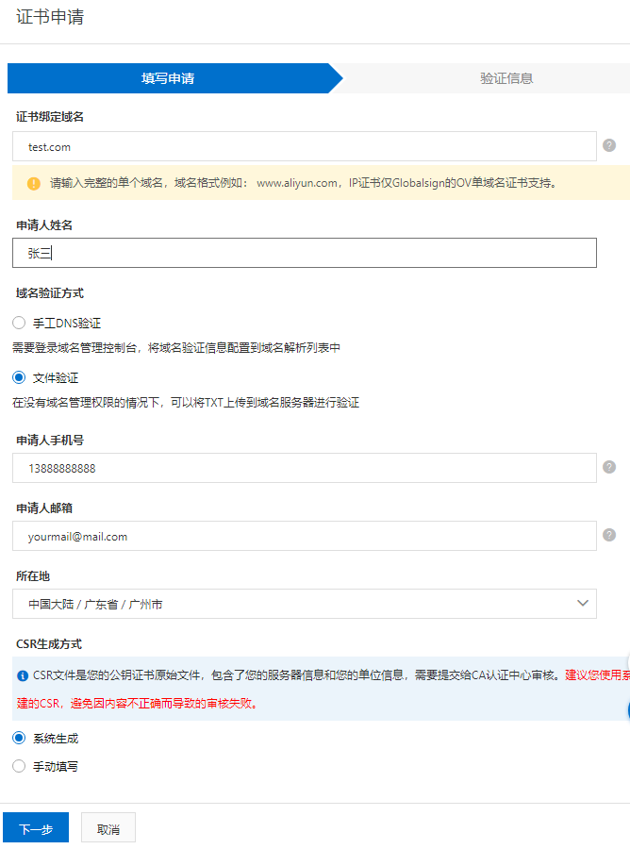Choose 系统生成 for CSR generation

coord(19,738)
